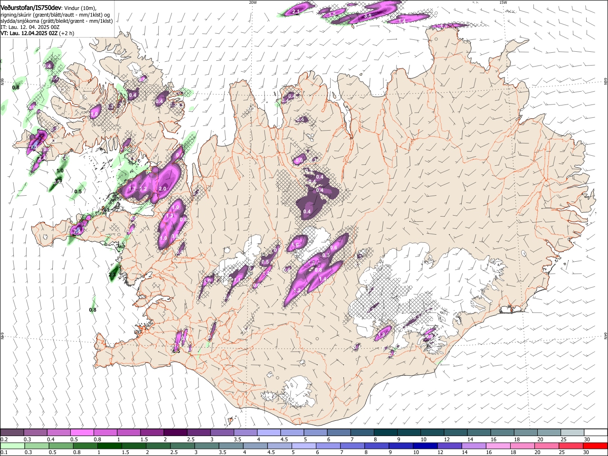Pick the teal swatch between 12 and 14 in purple legend

pyautogui.click(x=455, y=433)
